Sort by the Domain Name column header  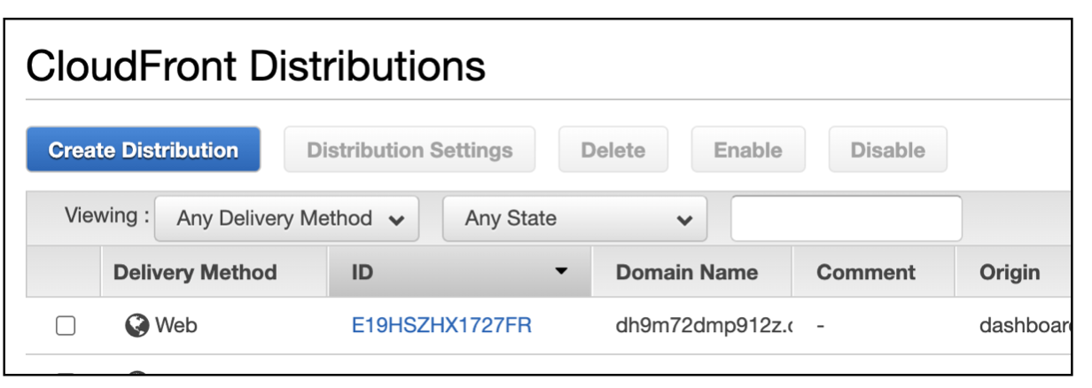(687, 272)
